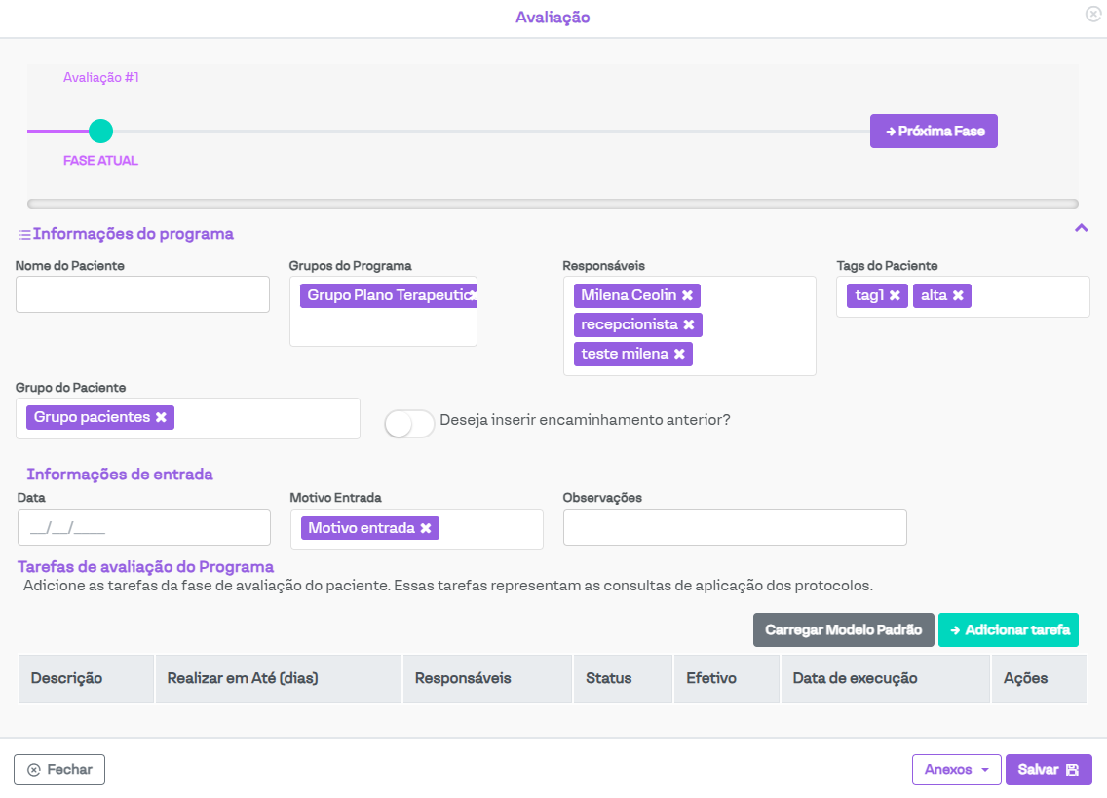Image resolution: width=1107 pixels, height=798 pixels.
Task: Remove the Motivo entrada tag
Action: [x=426, y=528]
